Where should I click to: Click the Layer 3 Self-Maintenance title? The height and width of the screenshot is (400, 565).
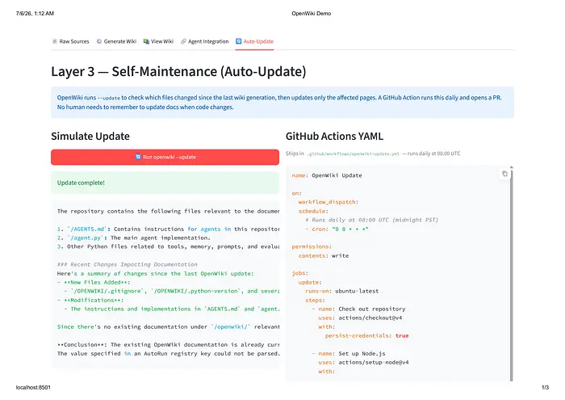coord(178,71)
